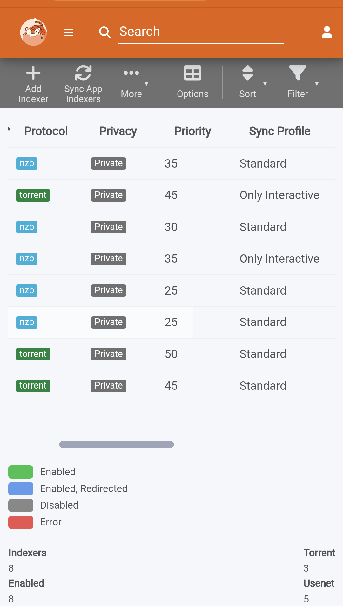
Task: Sort by the Protocol column header
Action: tap(46, 131)
